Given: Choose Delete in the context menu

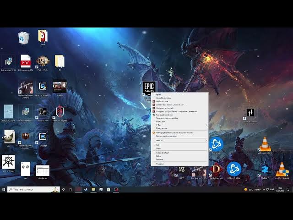Looking at the screenshot, I should point(159,156).
